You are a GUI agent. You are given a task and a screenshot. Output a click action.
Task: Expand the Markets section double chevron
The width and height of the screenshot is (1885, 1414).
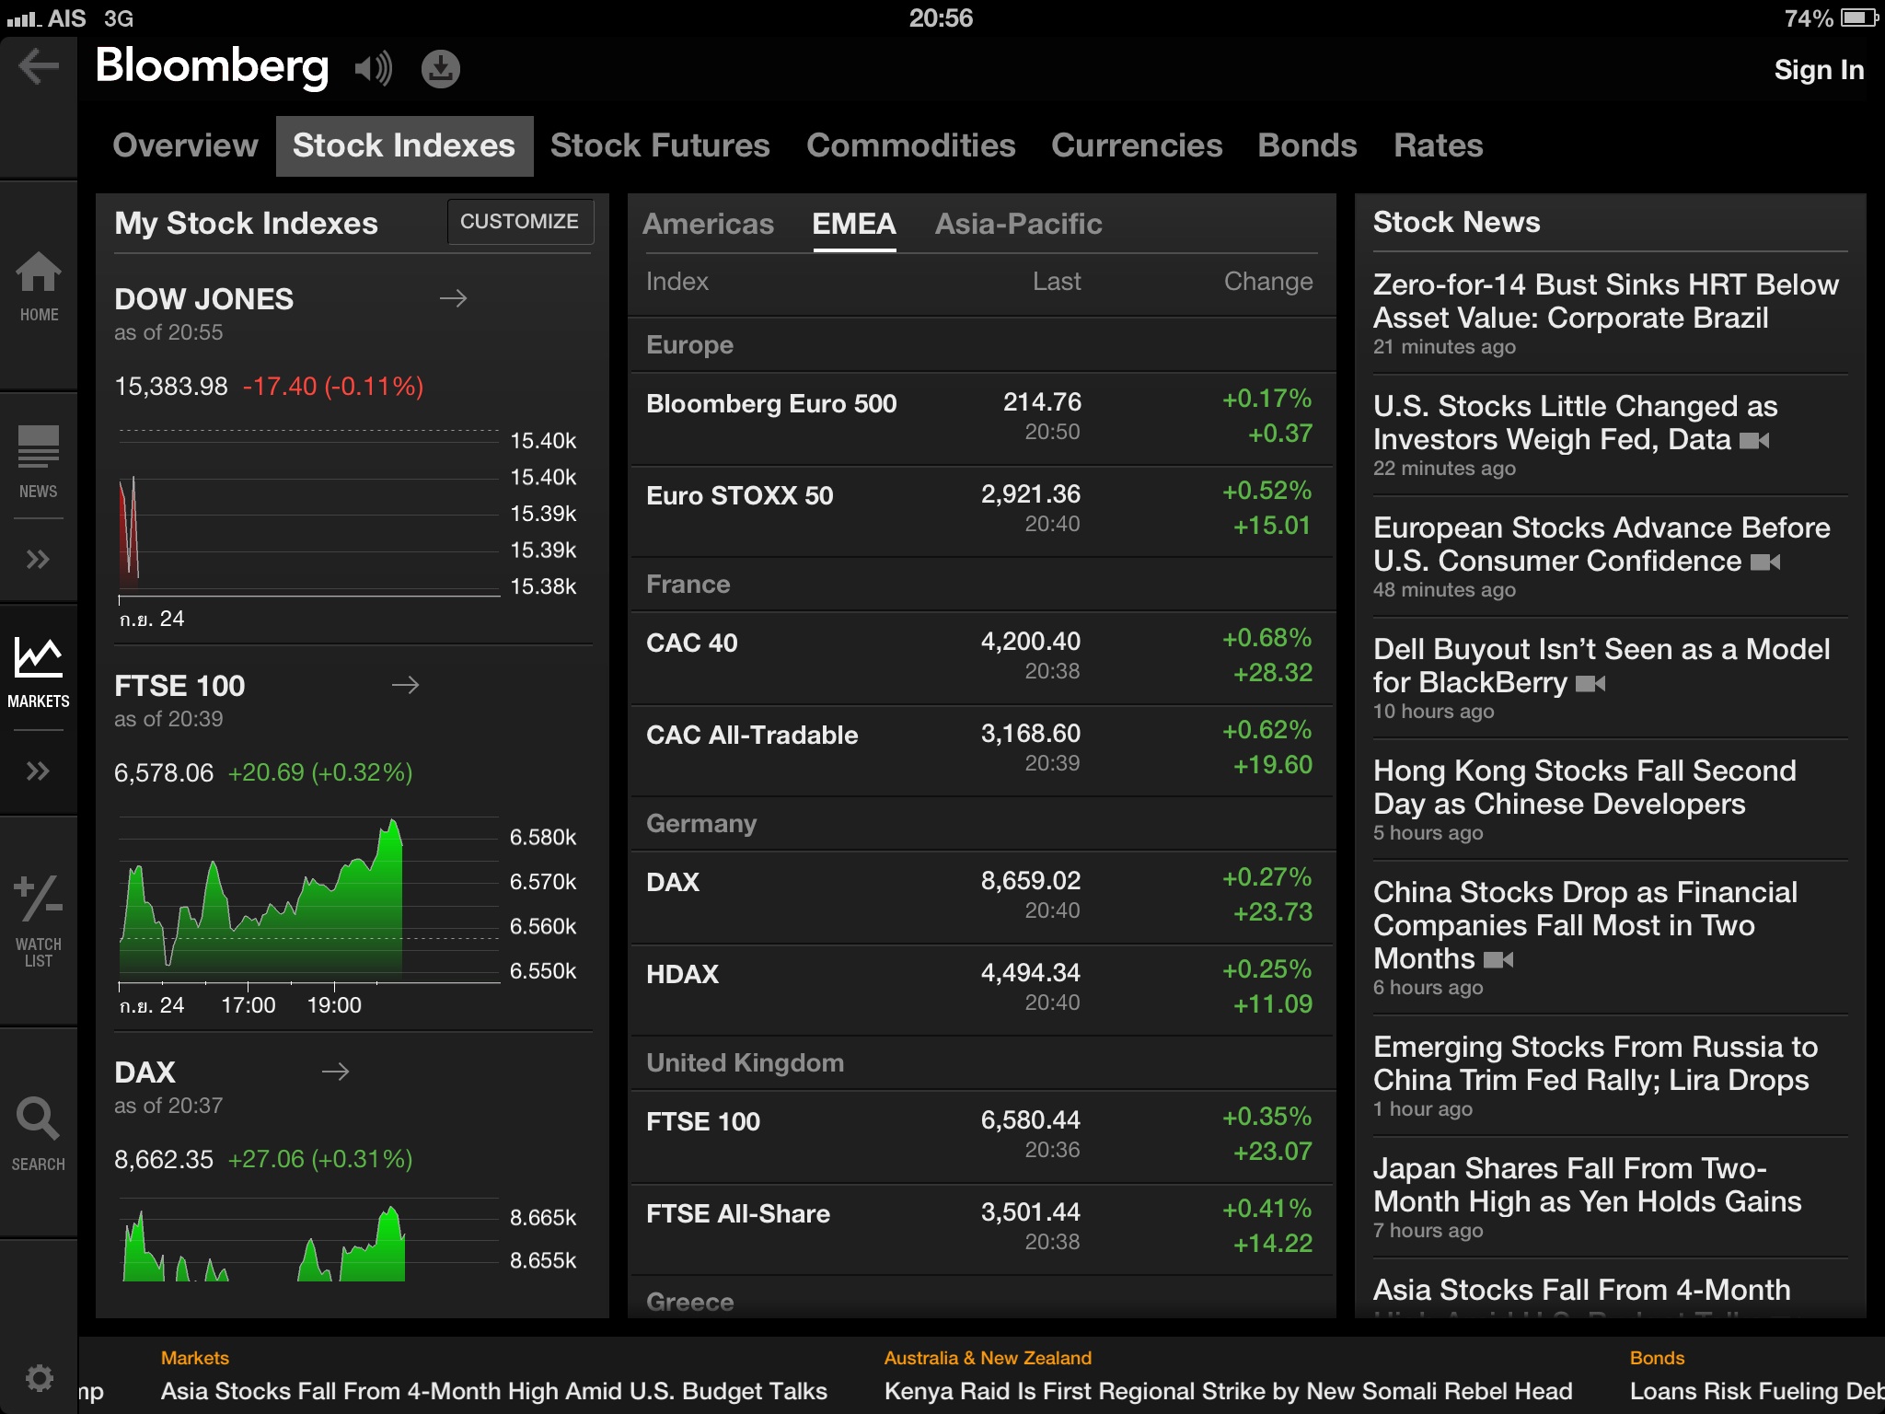tap(38, 771)
